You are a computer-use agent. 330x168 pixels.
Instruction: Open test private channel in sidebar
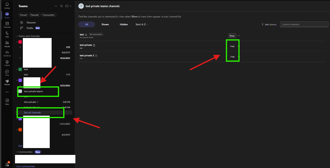[x=44, y=102]
